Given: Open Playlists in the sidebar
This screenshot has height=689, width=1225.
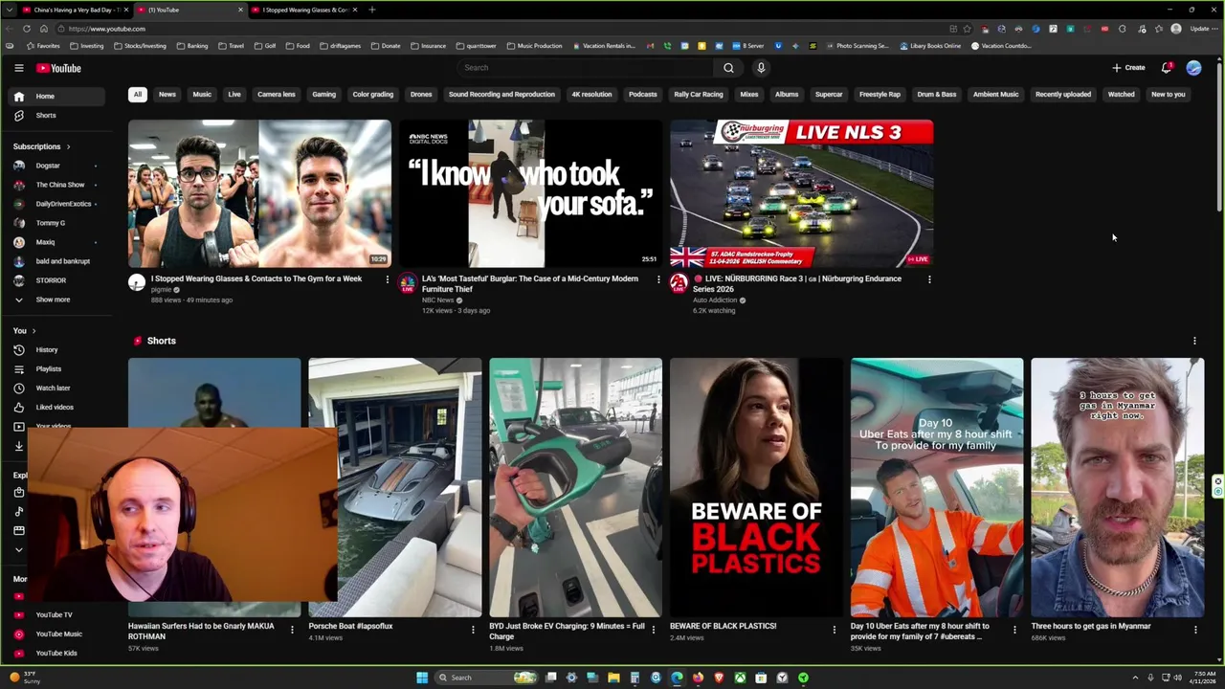Looking at the screenshot, I should click(x=57, y=368).
